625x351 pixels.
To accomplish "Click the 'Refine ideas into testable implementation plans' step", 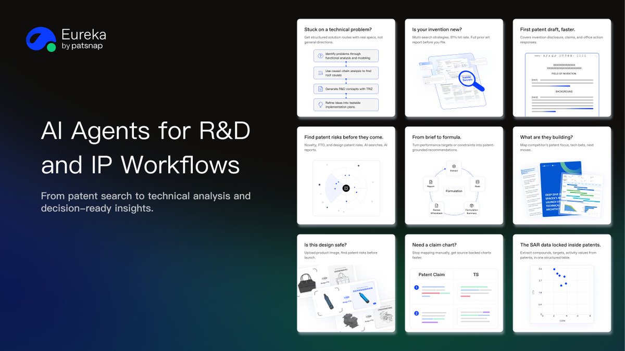I will pos(346,105).
